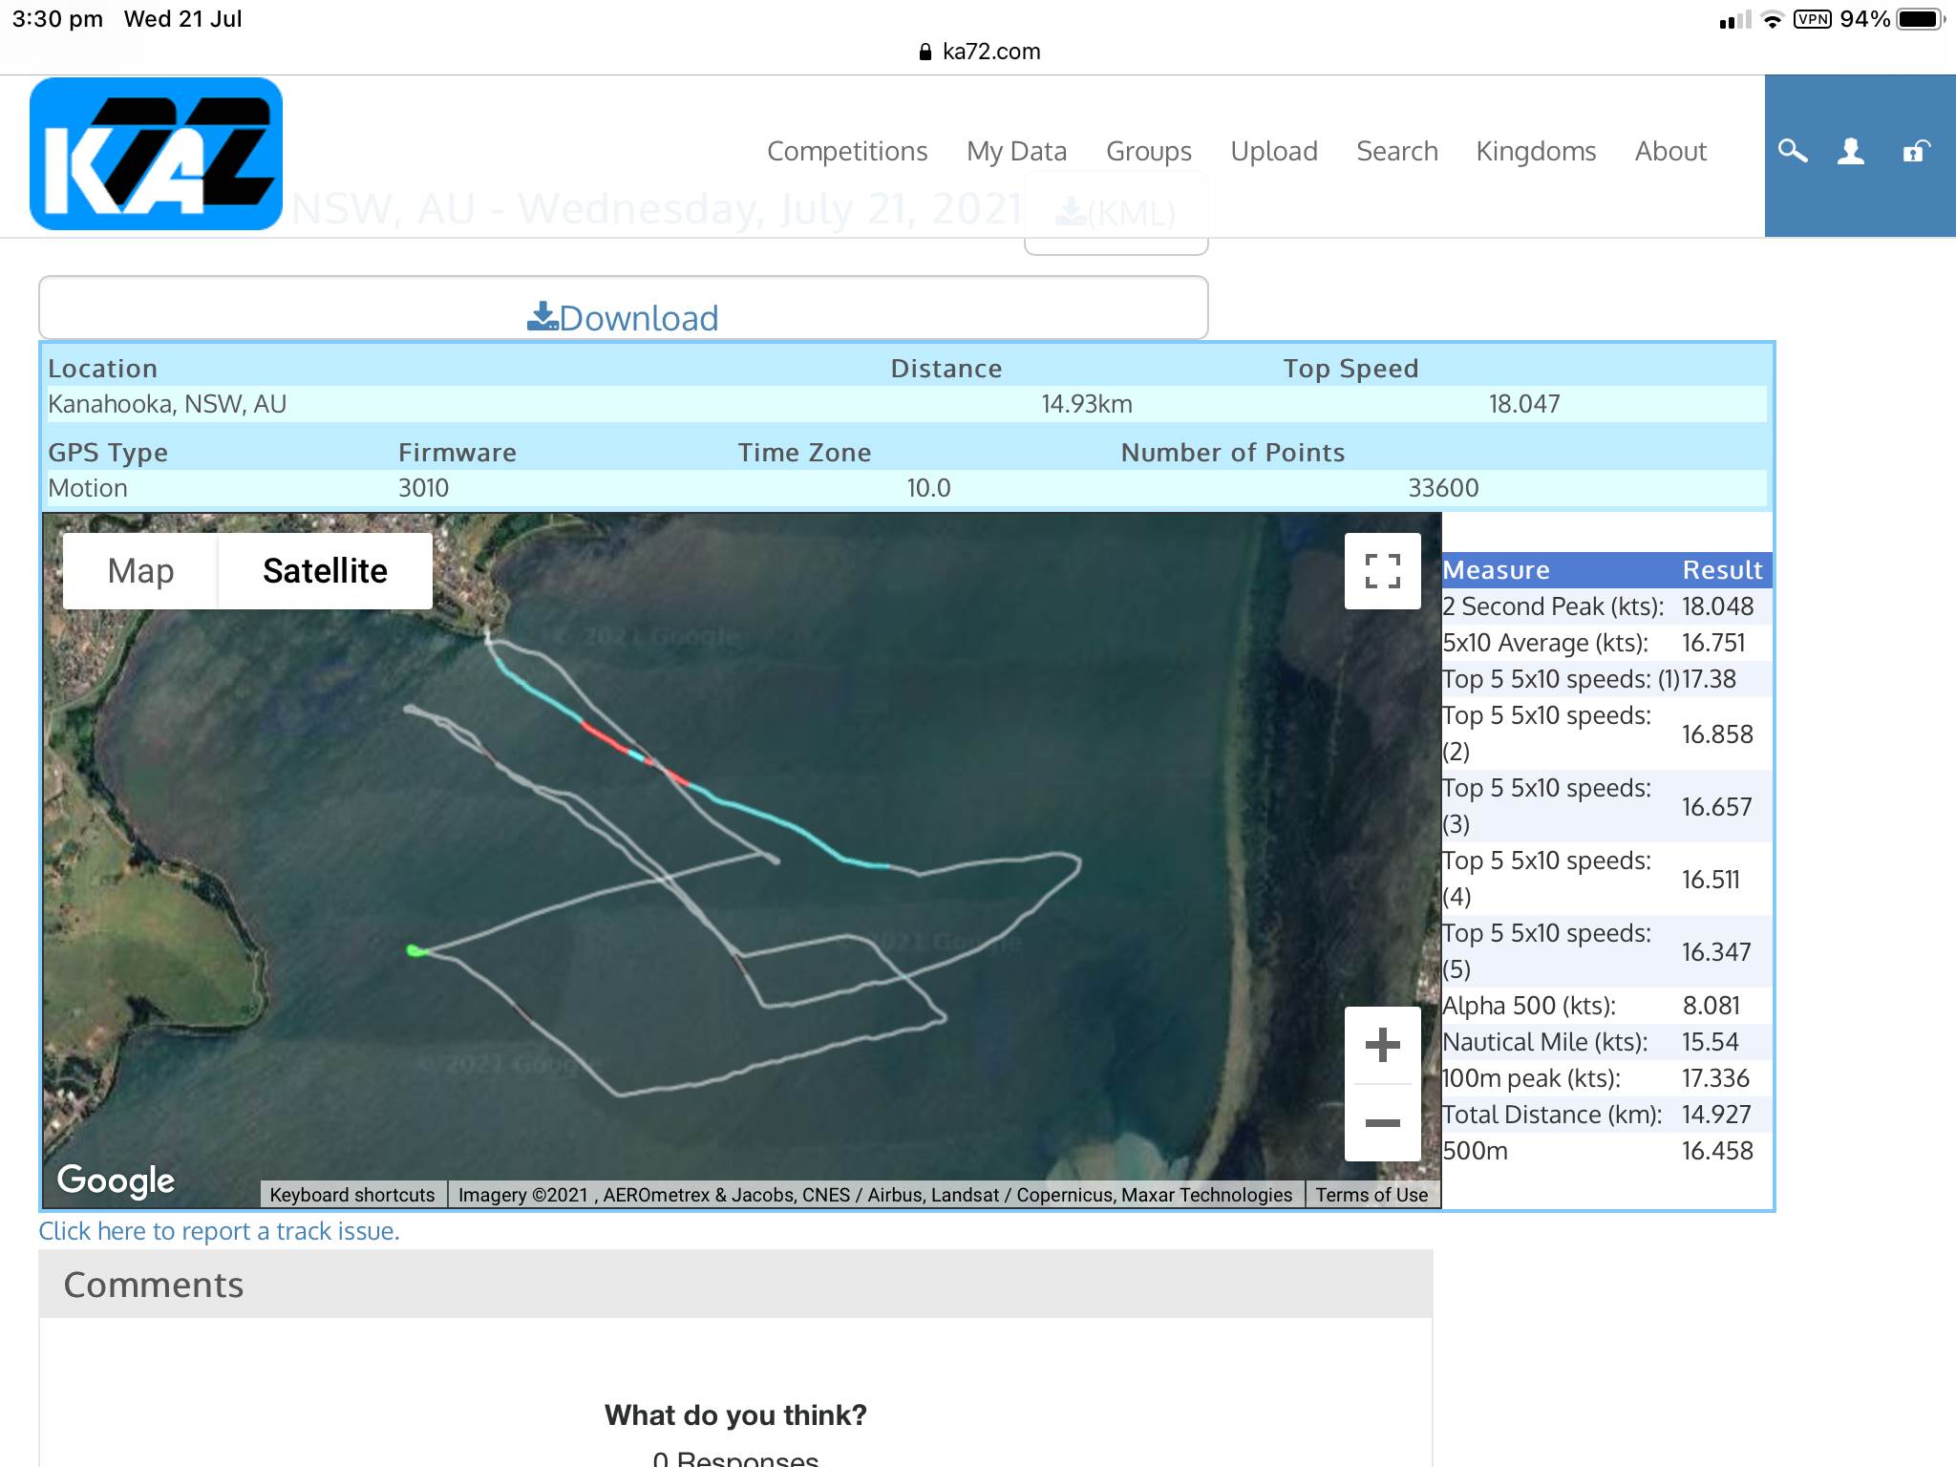Click the KA72 logo
The width and height of the screenshot is (1956, 1467).
pyautogui.click(x=156, y=154)
